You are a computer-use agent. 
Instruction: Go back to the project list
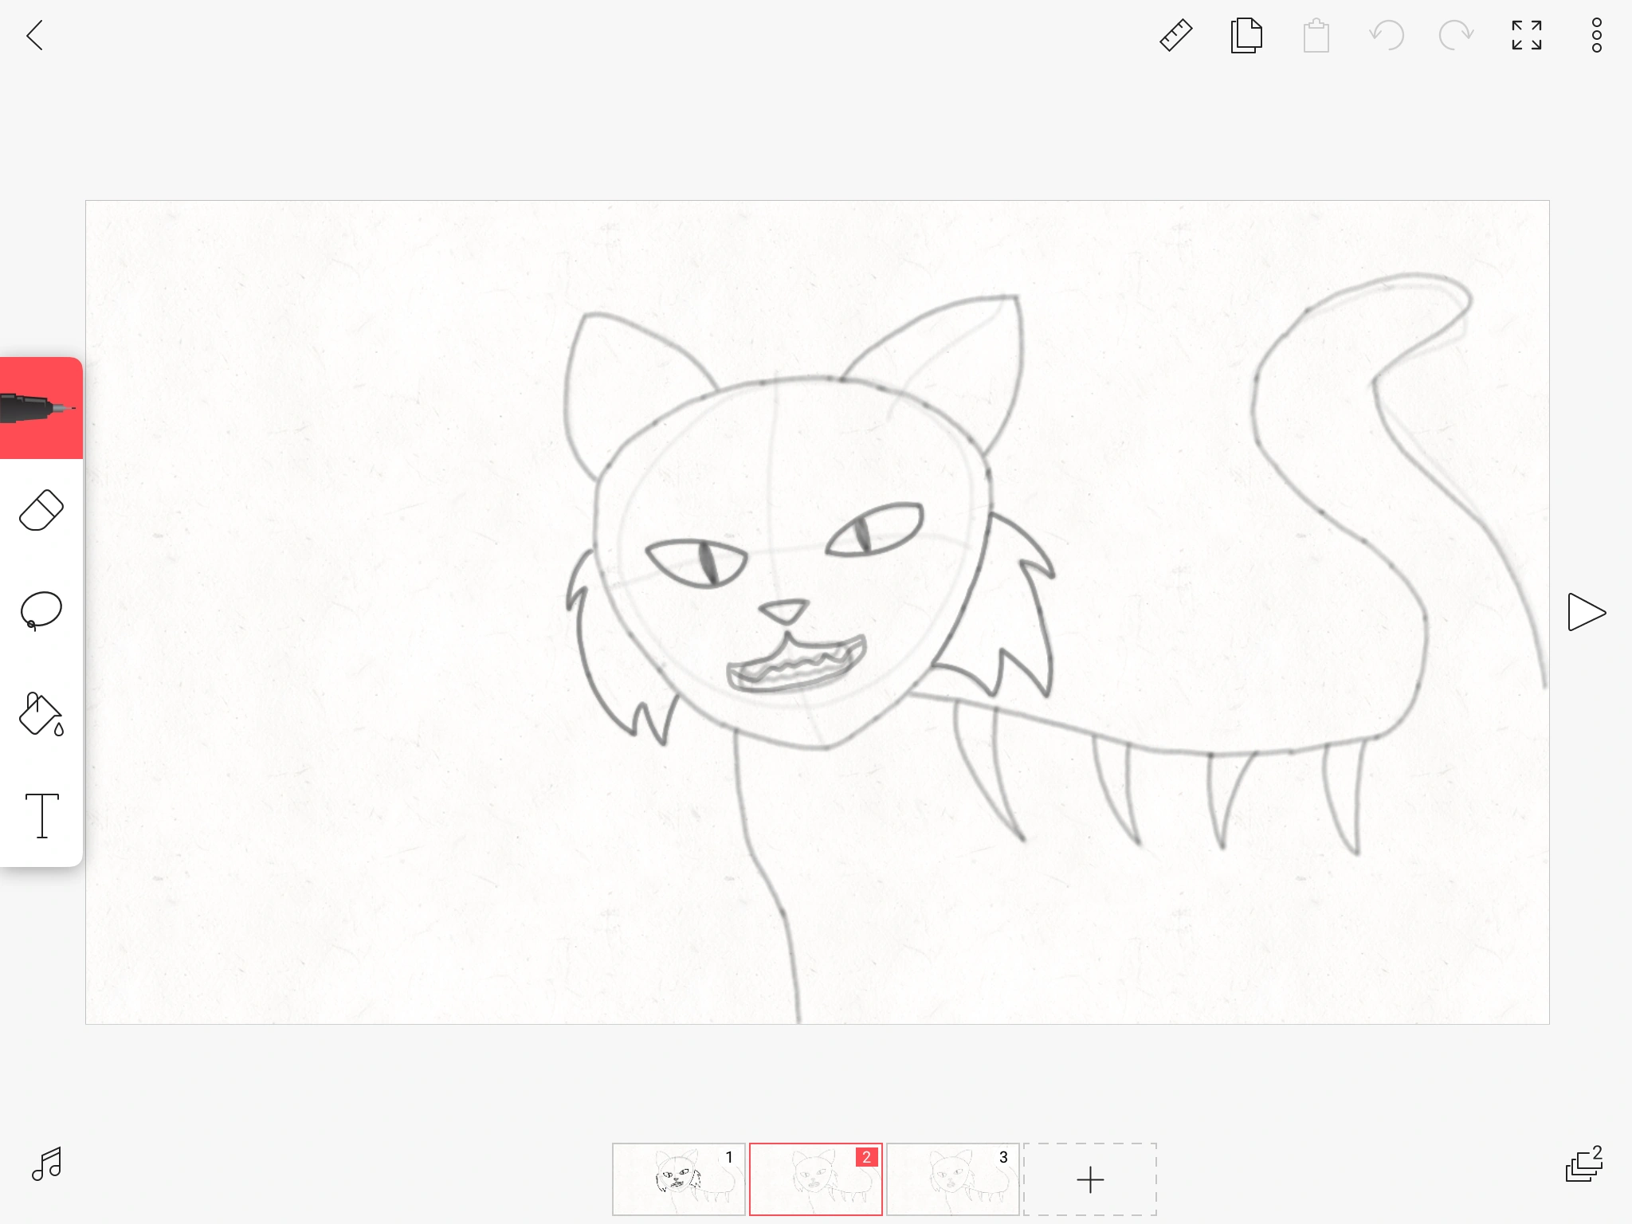click(x=35, y=35)
